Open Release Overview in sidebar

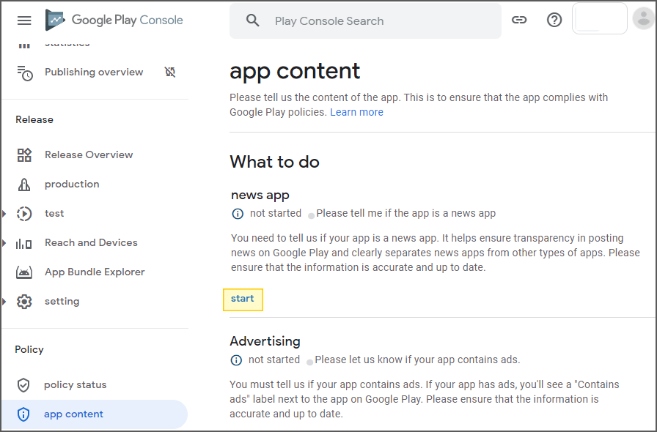(x=88, y=155)
